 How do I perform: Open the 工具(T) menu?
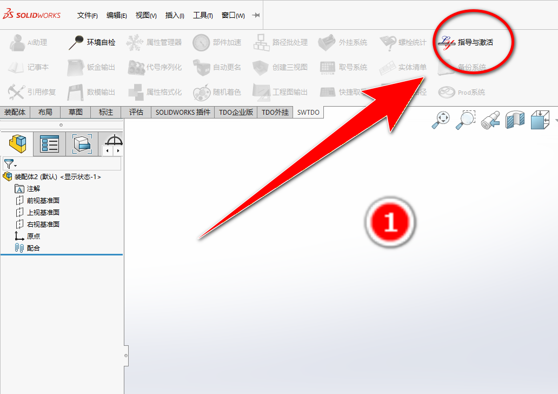click(x=203, y=15)
